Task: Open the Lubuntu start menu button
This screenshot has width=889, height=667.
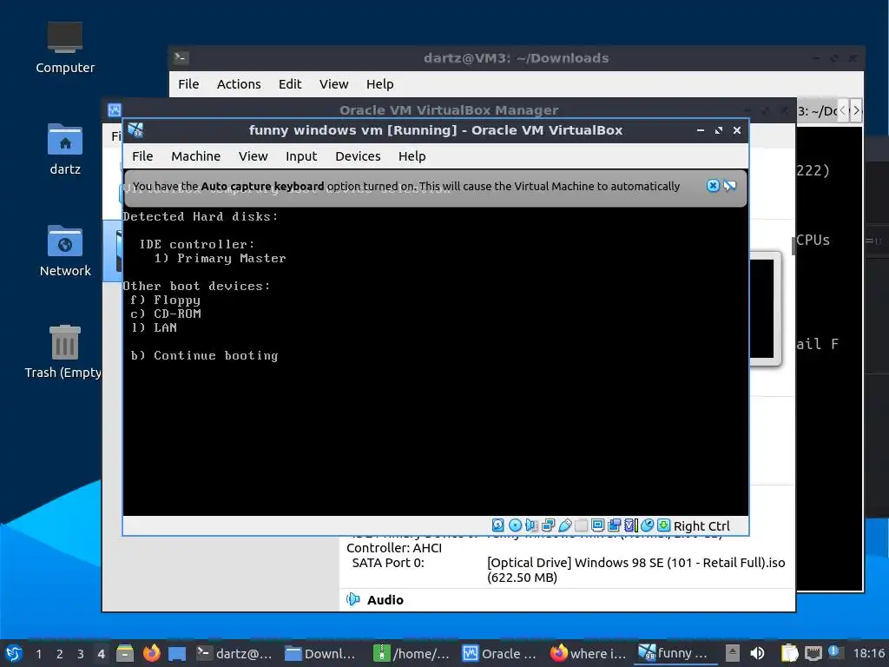Action: [14, 653]
